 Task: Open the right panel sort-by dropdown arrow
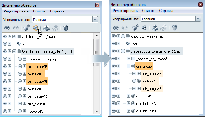point(198,19)
